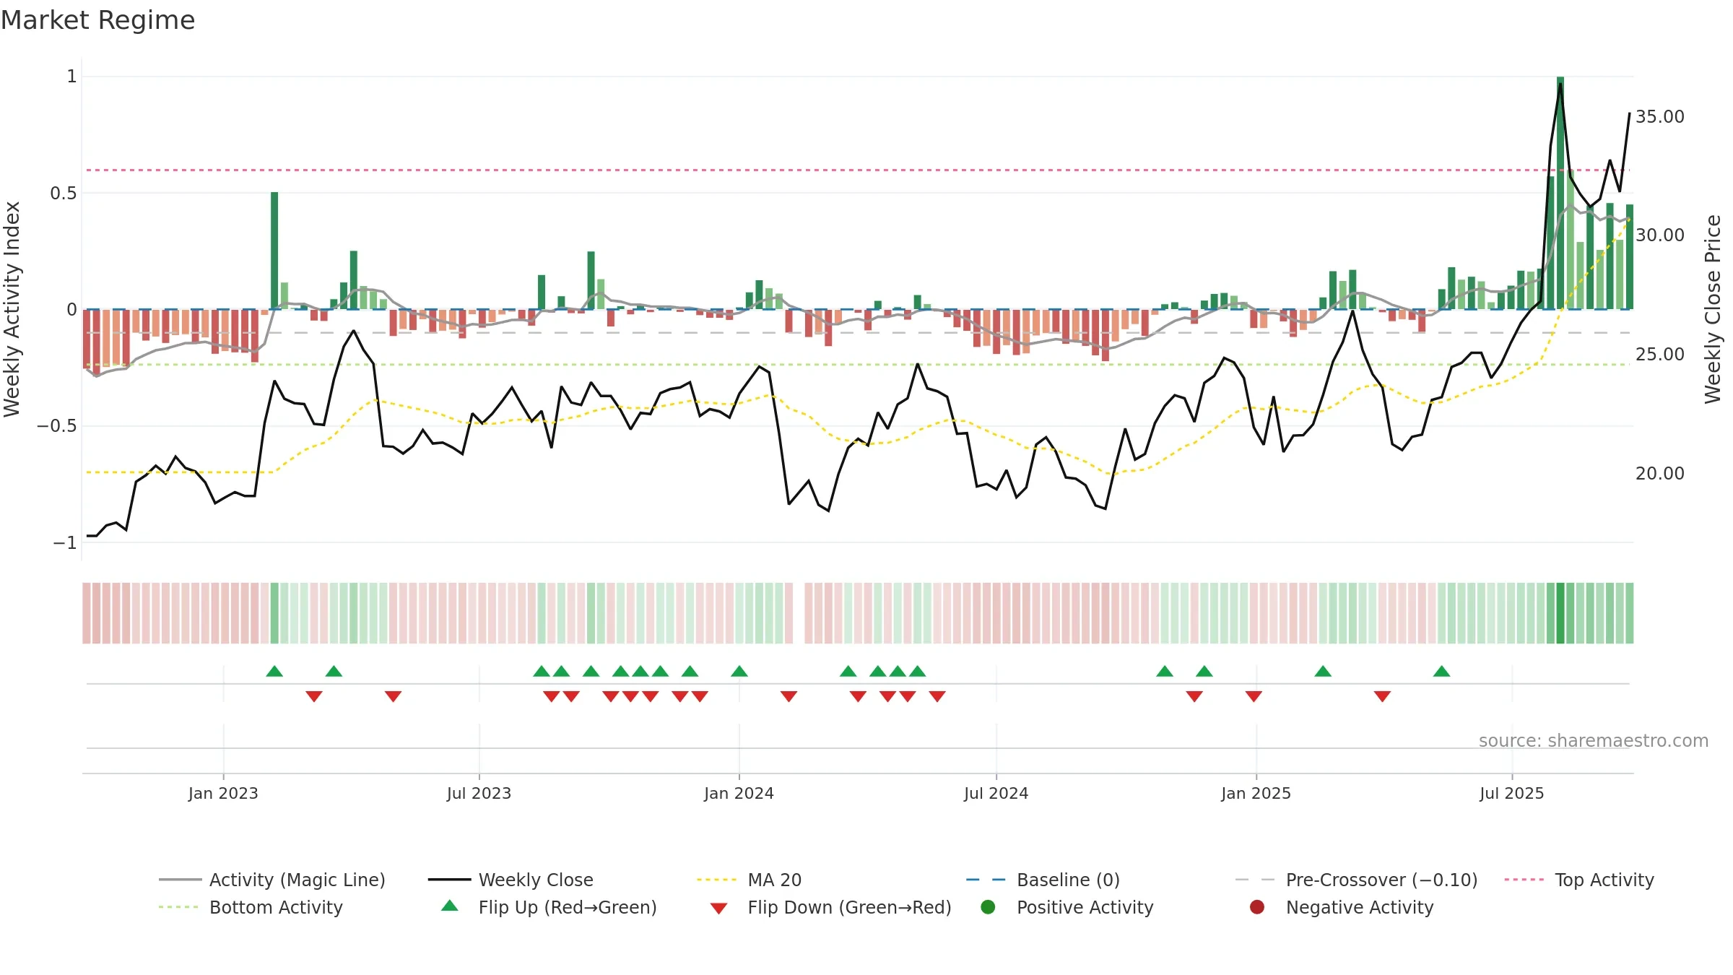Screen dimensions: 1733x975
Task: Click the red Negative Activity legend dot
Action: click(x=1257, y=906)
